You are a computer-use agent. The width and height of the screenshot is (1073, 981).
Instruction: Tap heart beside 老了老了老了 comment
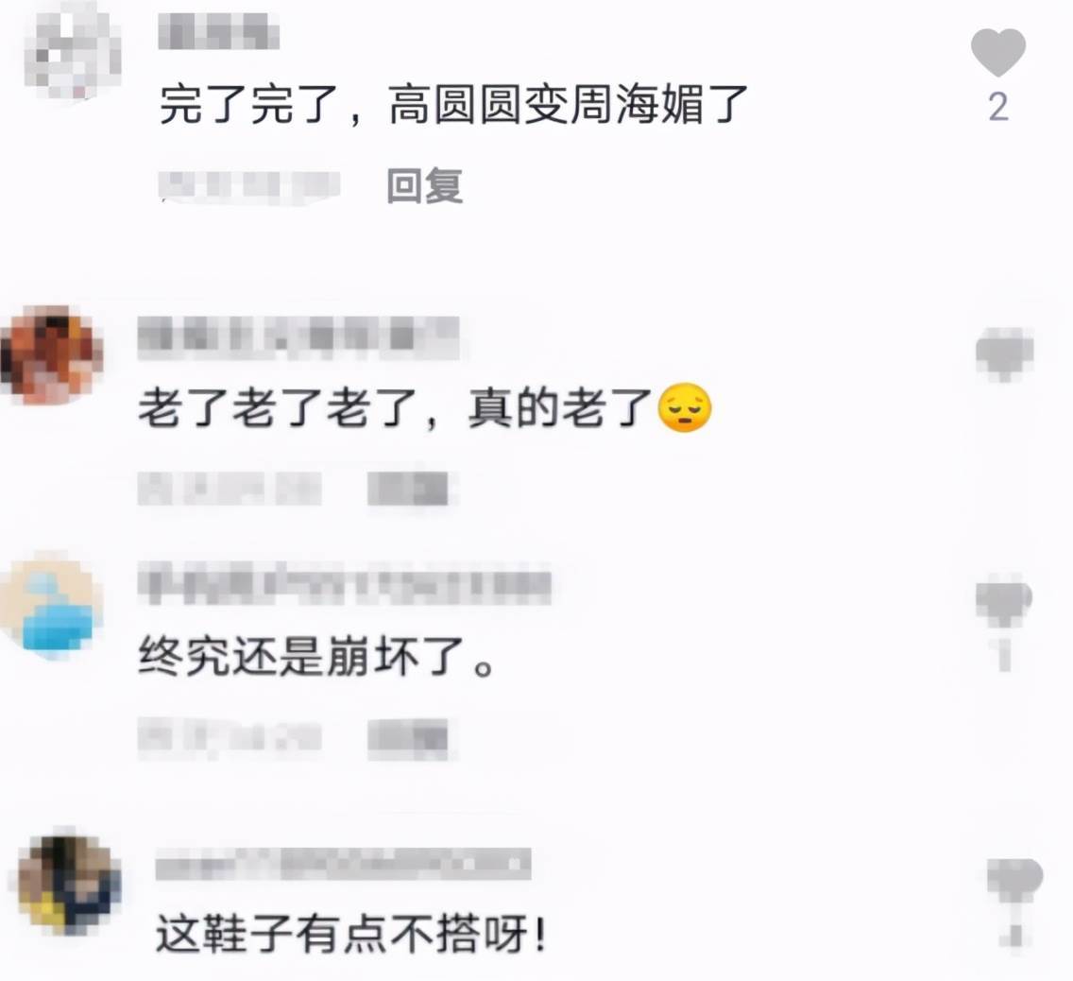click(1004, 353)
